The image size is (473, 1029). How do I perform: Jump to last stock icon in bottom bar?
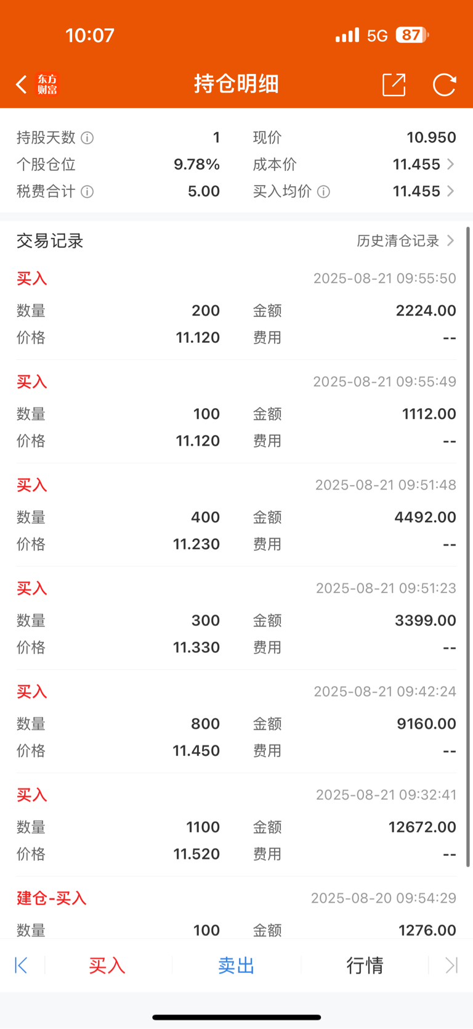pyautogui.click(x=451, y=965)
